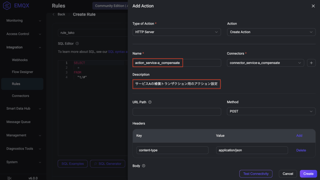Select Connectors in the sidebar
Image resolution: width=320 pixels, height=180 pixels.
pos(21,96)
